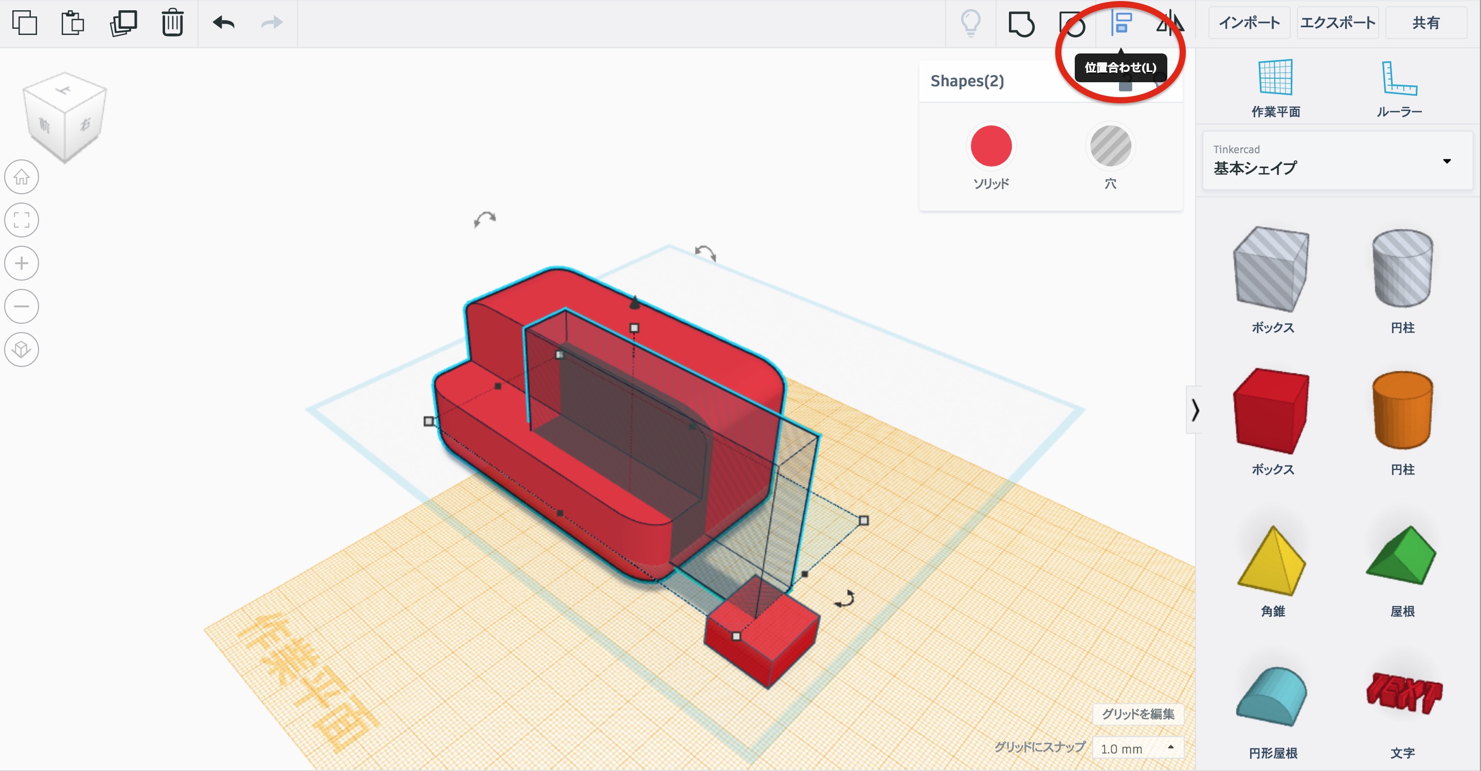Viewport: 1481px width, 771px height.
Task: Delete selected shapes with trash icon
Action: 172,23
